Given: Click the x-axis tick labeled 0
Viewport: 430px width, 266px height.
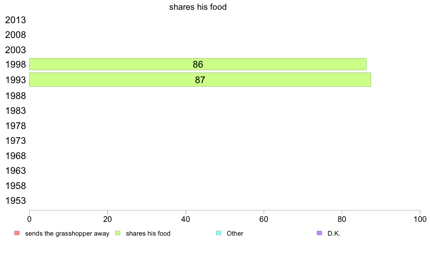Looking at the screenshot, I should (x=29, y=219).
